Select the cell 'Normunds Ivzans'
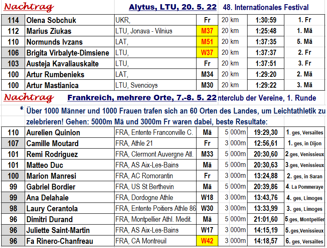 [69, 42]
